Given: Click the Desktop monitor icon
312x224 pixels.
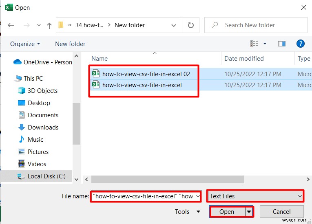Looking at the screenshot, I should click(x=22, y=103).
